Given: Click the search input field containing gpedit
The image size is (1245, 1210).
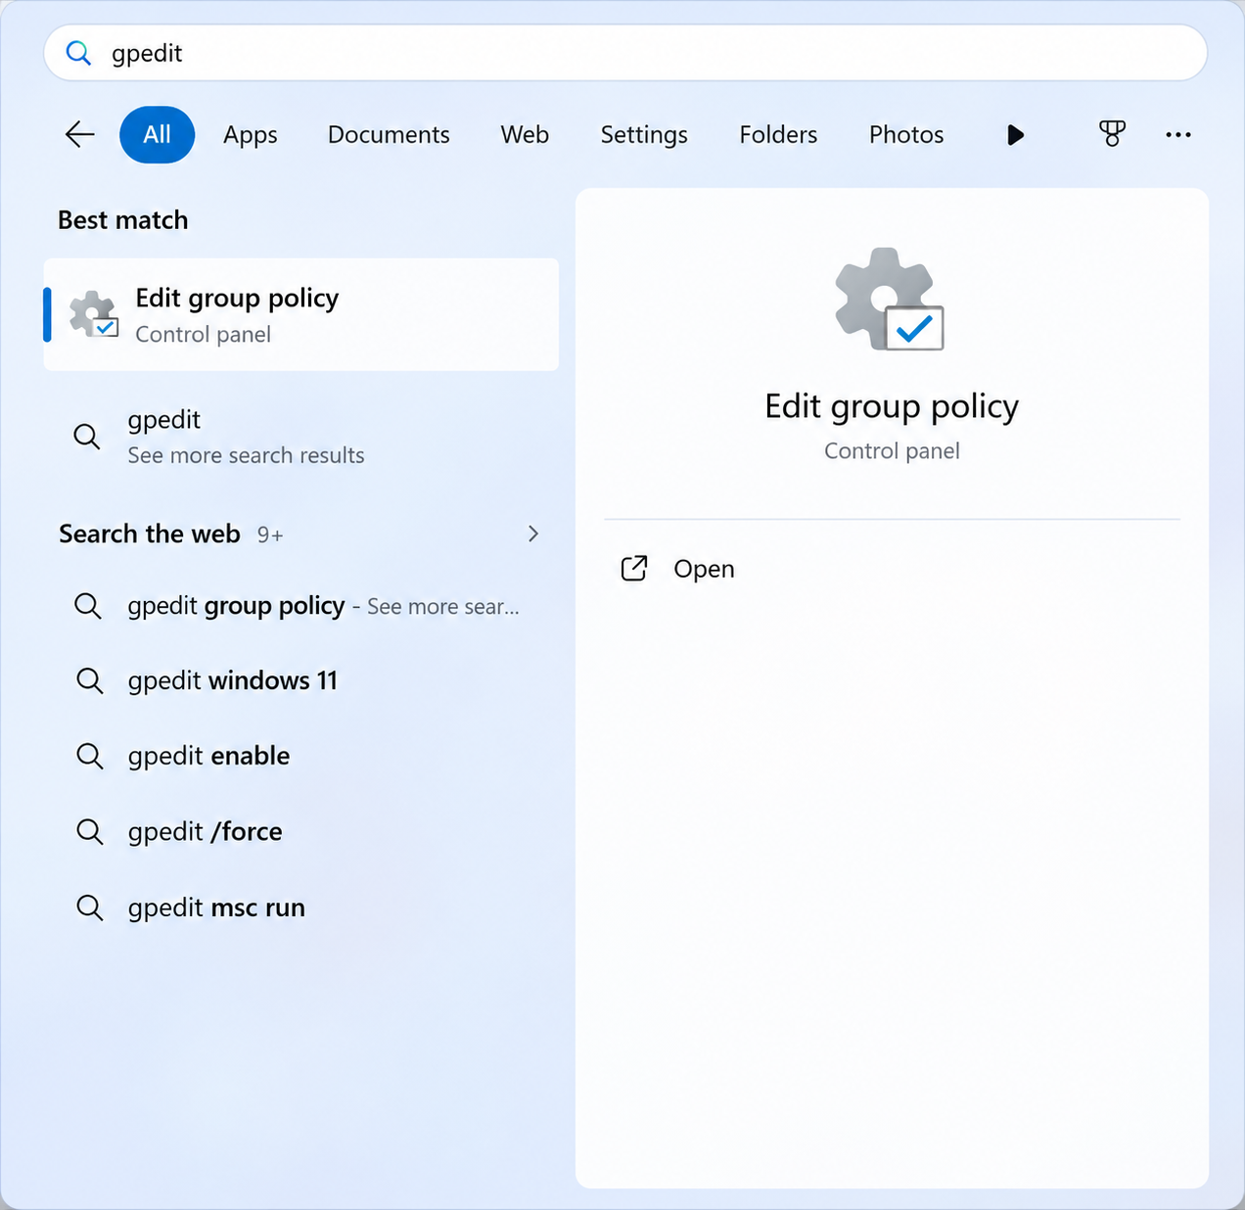Looking at the screenshot, I should point(625,53).
